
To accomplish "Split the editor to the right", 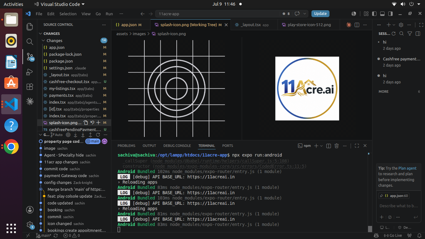I will click(357, 25).
